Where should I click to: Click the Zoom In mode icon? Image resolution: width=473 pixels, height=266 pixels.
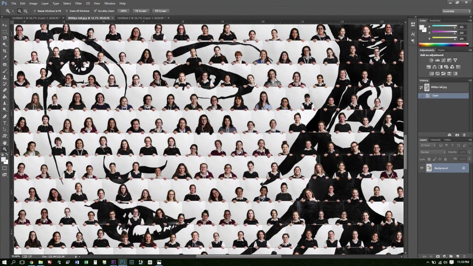(20, 11)
